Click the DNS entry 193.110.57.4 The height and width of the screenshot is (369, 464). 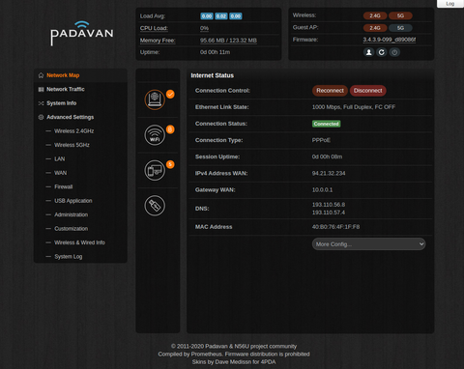pos(329,213)
